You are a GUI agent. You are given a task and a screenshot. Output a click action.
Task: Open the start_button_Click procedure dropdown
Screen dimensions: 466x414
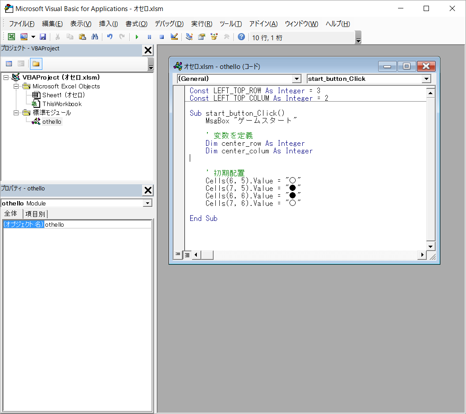point(426,79)
